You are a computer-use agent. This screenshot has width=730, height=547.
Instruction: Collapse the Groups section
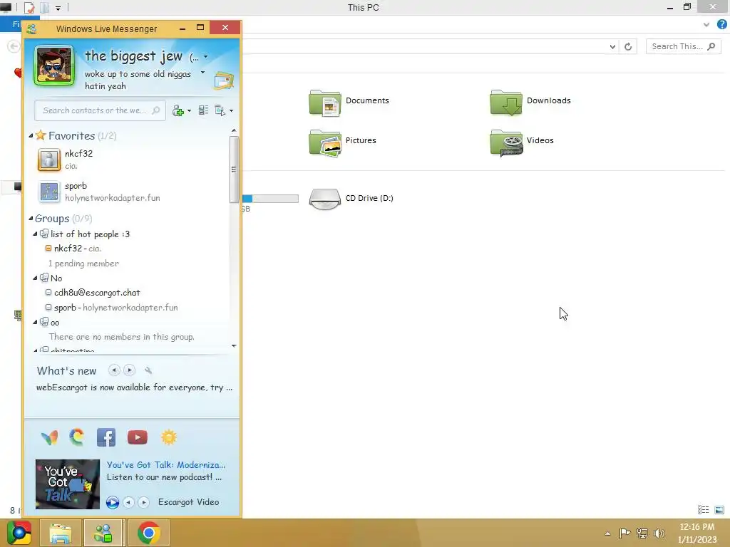click(x=31, y=218)
